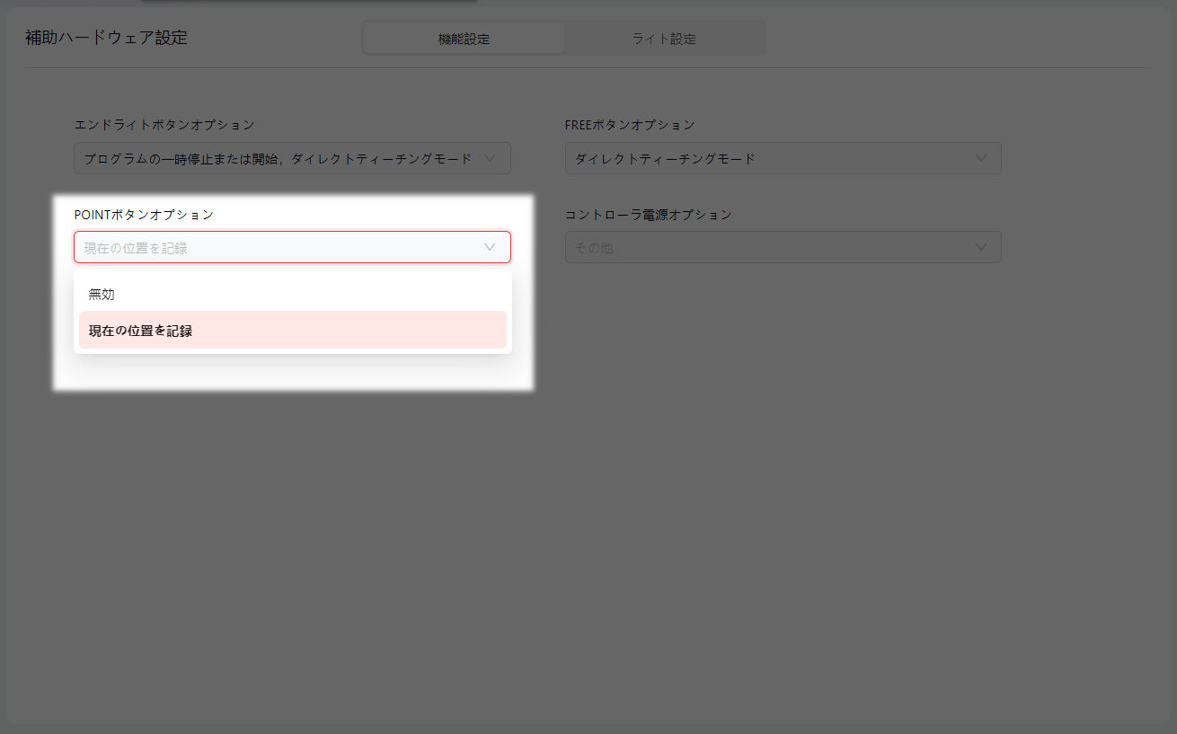1177x734 pixels.
Task: Click the chevron arrow in エンドライトボタンオプション field
Action: point(490,158)
